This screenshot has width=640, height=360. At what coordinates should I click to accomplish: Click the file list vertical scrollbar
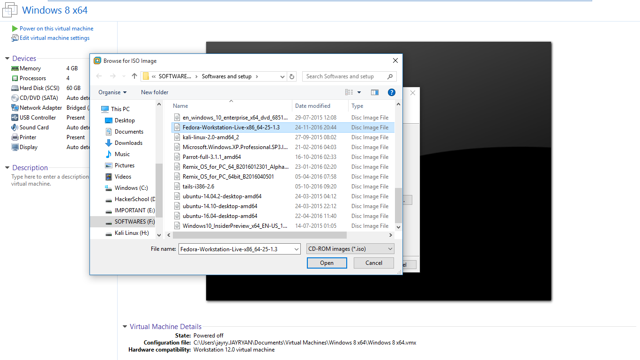(x=399, y=205)
